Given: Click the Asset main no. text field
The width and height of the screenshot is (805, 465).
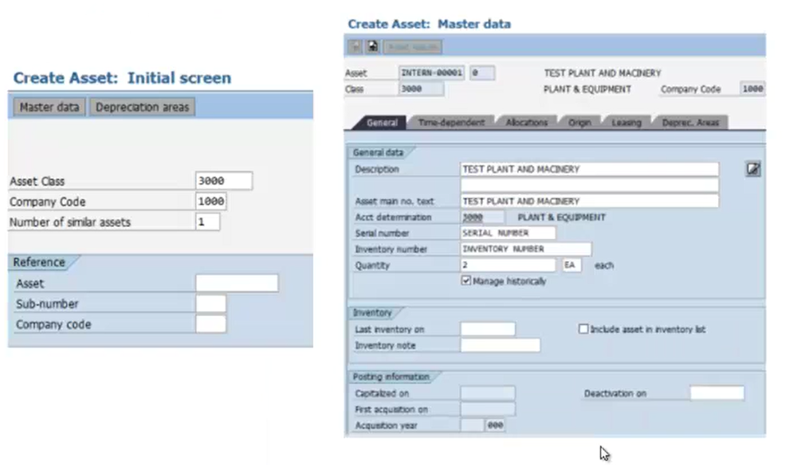Looking at the screenshot, I should click(589, 201).
